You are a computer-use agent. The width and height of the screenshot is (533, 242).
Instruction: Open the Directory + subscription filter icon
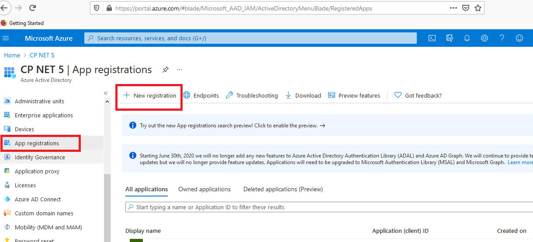pyautogui.click(x=449, y=38)
